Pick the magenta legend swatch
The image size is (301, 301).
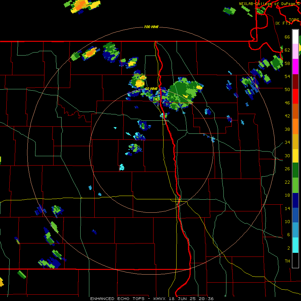(x=295, y=67)
